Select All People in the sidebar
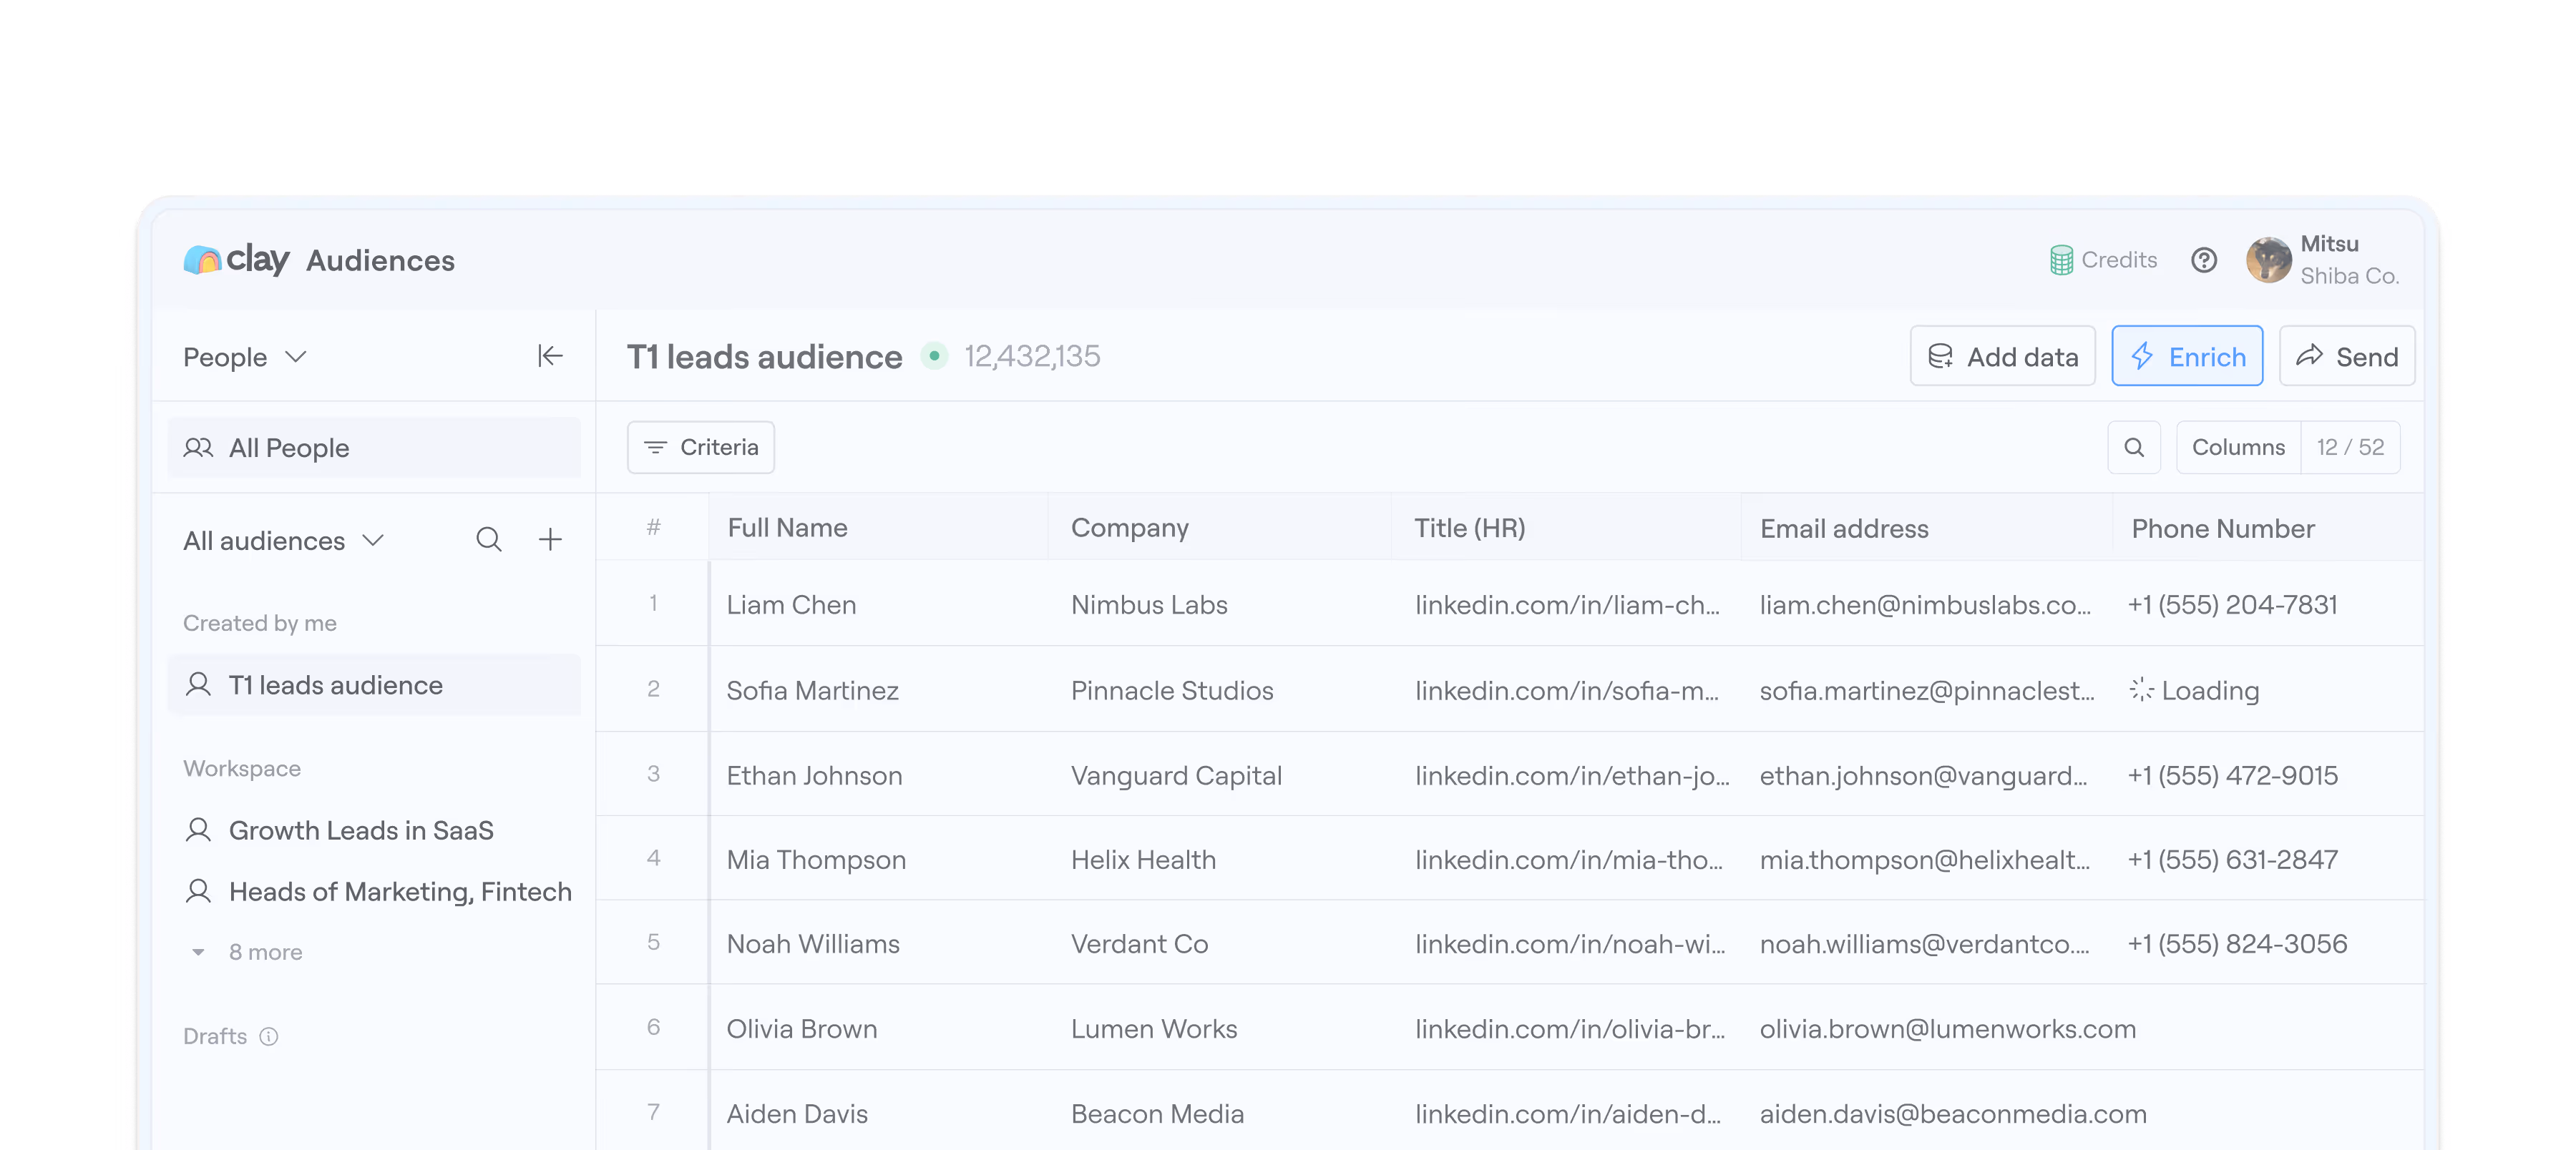The image size is (2576, 1150). 374,448
